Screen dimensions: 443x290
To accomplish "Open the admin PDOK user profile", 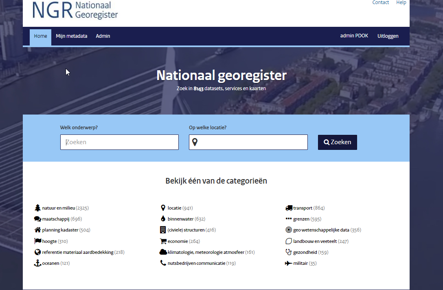I will 354,36.
